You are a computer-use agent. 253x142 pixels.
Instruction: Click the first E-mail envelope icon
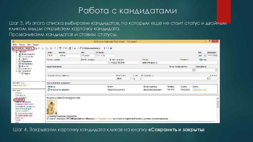tap(143, 60)
